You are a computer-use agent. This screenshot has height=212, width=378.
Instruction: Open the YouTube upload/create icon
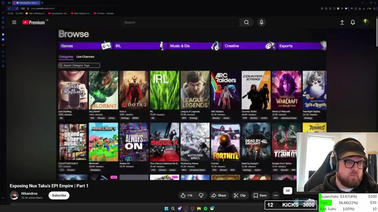pos(342,22)
